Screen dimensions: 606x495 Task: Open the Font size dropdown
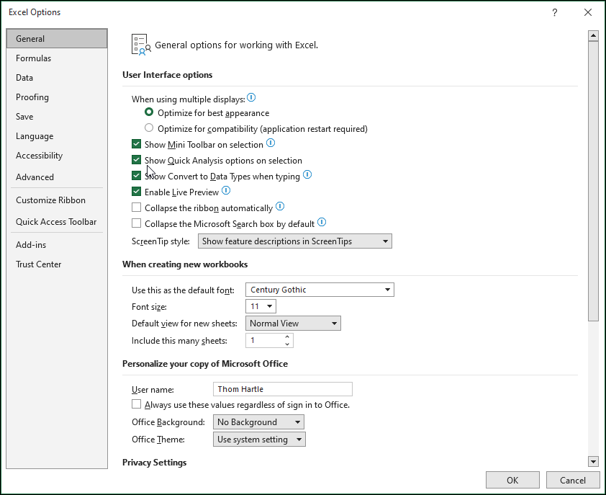pos(261,306)
